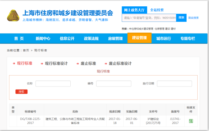
Task: Click the 首页 breadcrumb link
Action: (x=26, y=50)
